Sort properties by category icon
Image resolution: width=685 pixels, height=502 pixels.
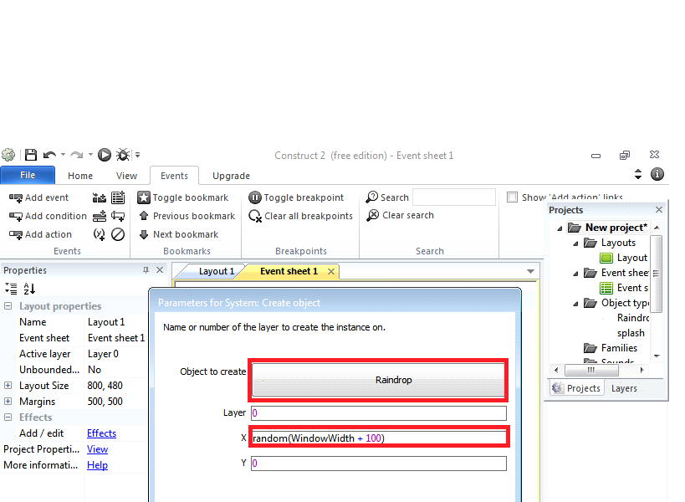point(11,289)
